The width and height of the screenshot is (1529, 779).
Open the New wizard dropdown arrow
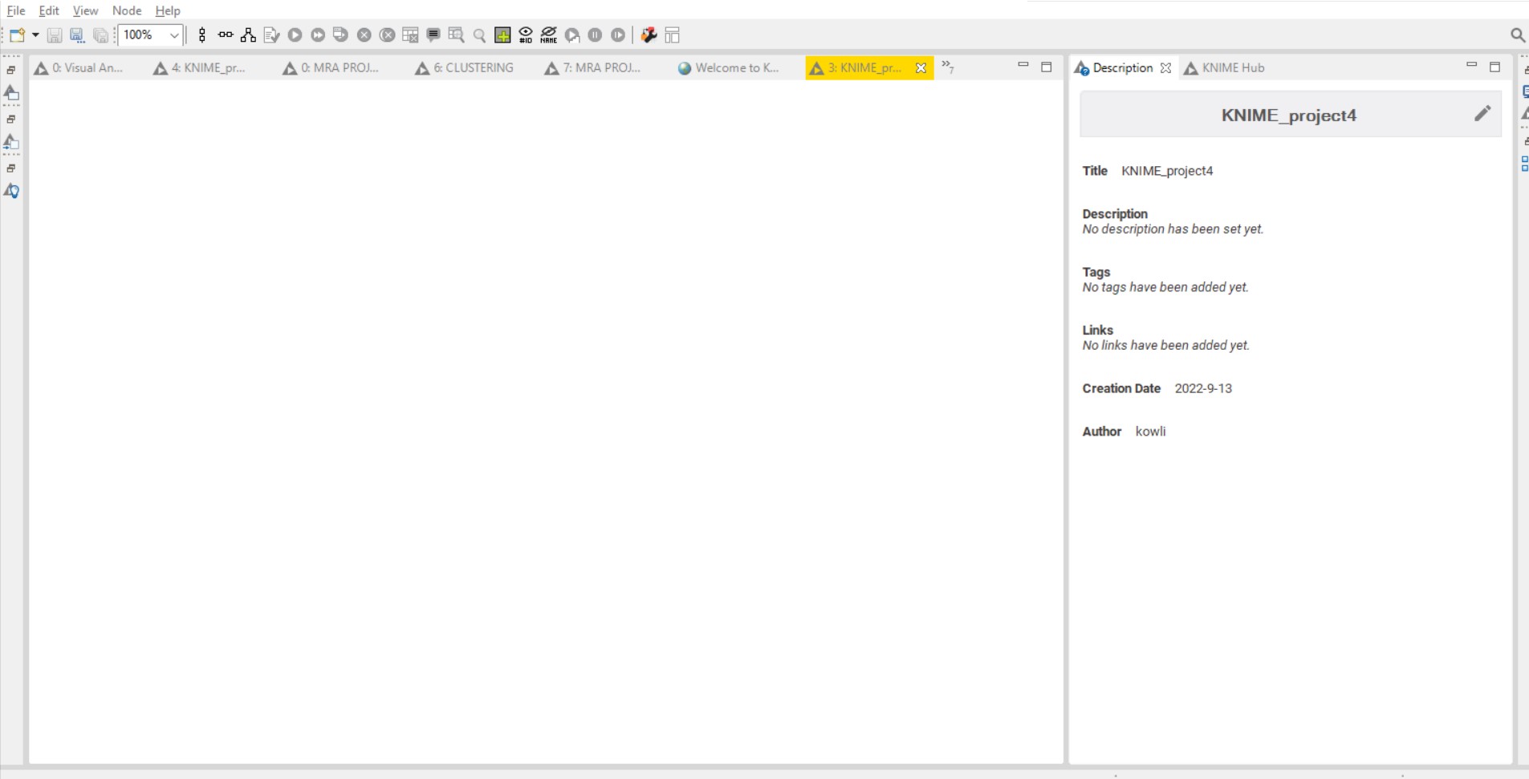[x=35, y=35]
